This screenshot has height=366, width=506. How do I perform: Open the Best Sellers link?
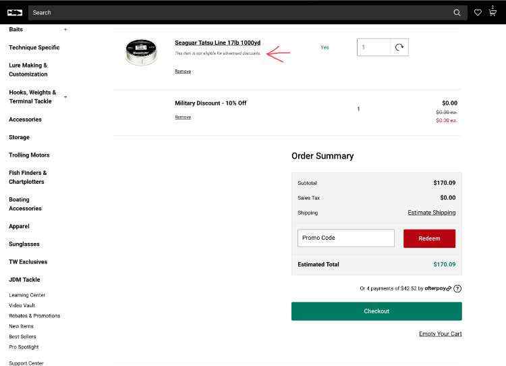tap(22, 336)
